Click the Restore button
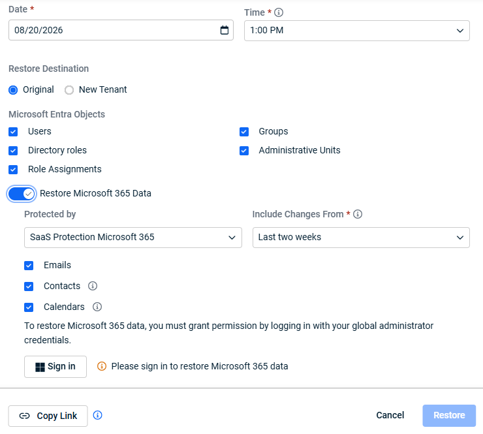 (x=449, y=416)
